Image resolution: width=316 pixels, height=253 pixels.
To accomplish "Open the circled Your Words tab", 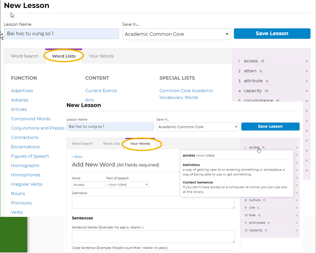I will (x=140, y=144).
